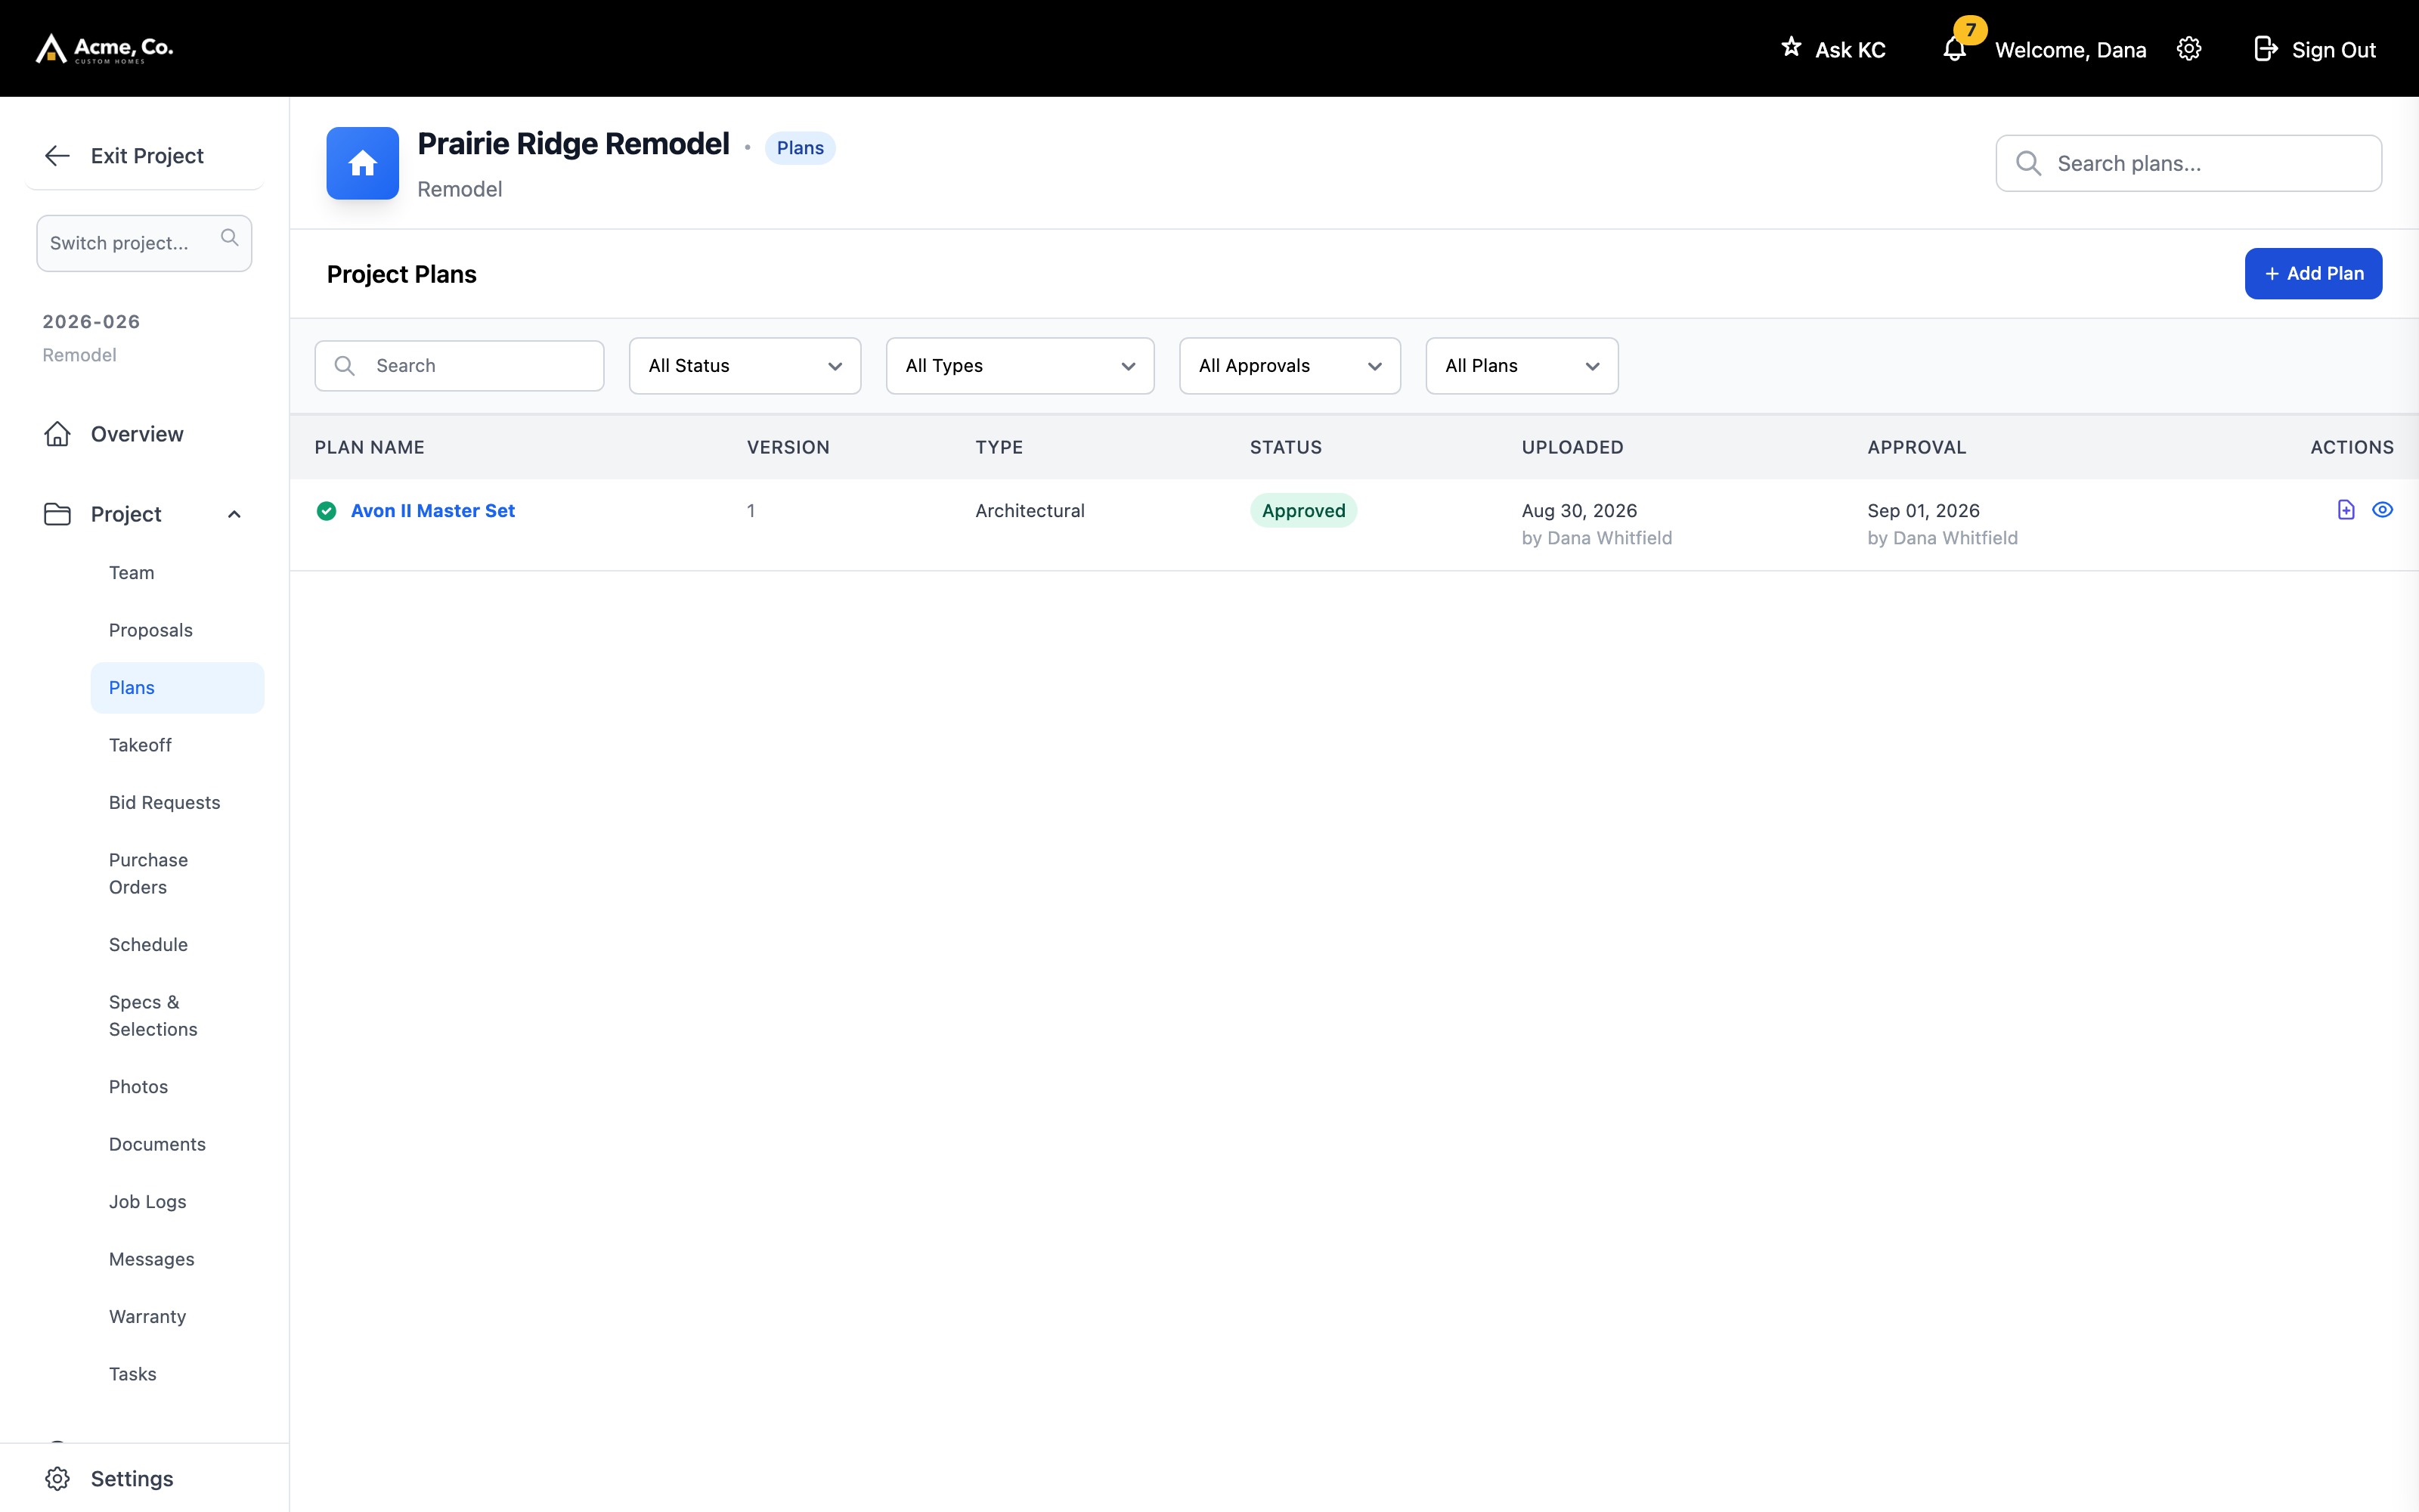Viewport: 2419px width, 1512px height.
Task: Open Messages in sidebar
Action: pyautogui.click(x=151, y=1259)
